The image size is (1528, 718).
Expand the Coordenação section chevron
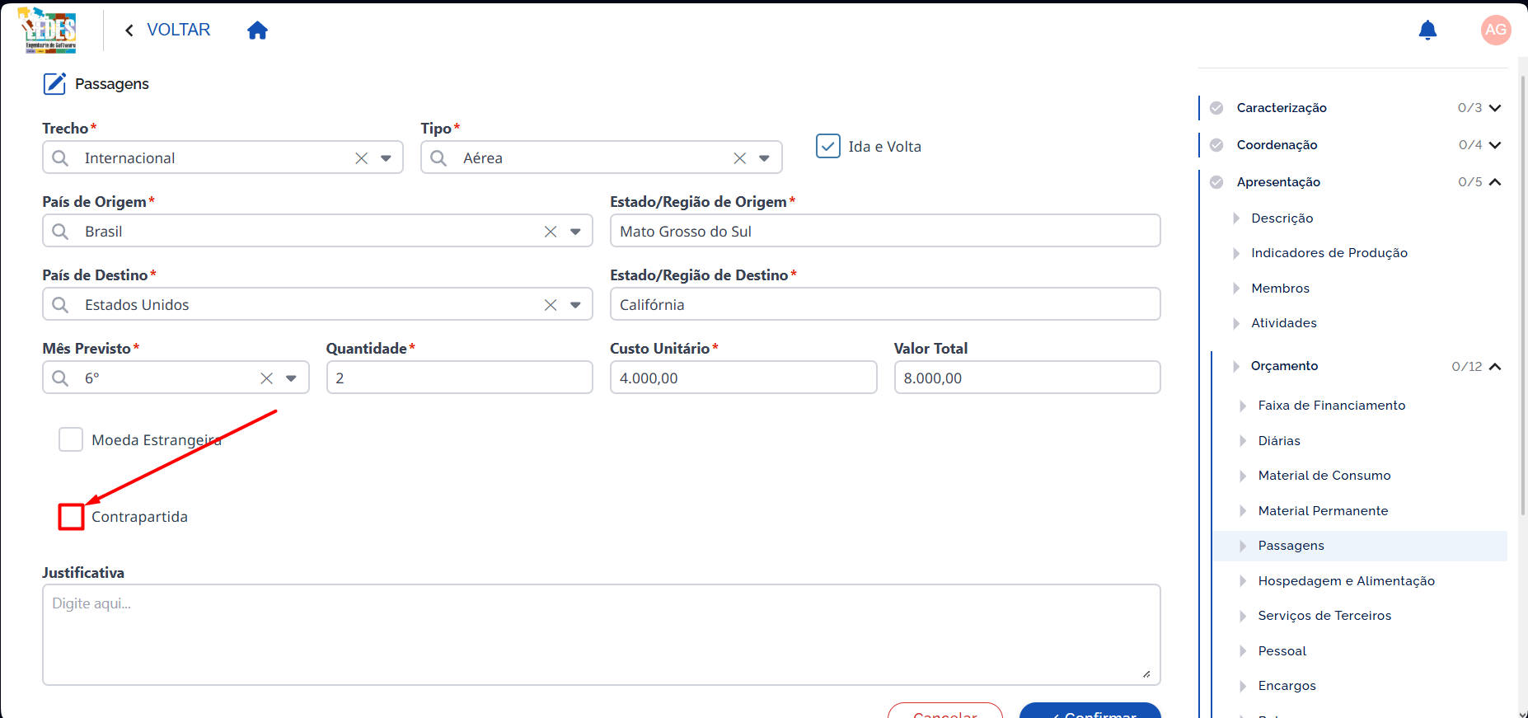click(1495, 145)
